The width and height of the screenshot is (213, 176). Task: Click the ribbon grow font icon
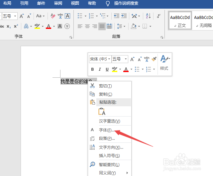click(22, 16)
